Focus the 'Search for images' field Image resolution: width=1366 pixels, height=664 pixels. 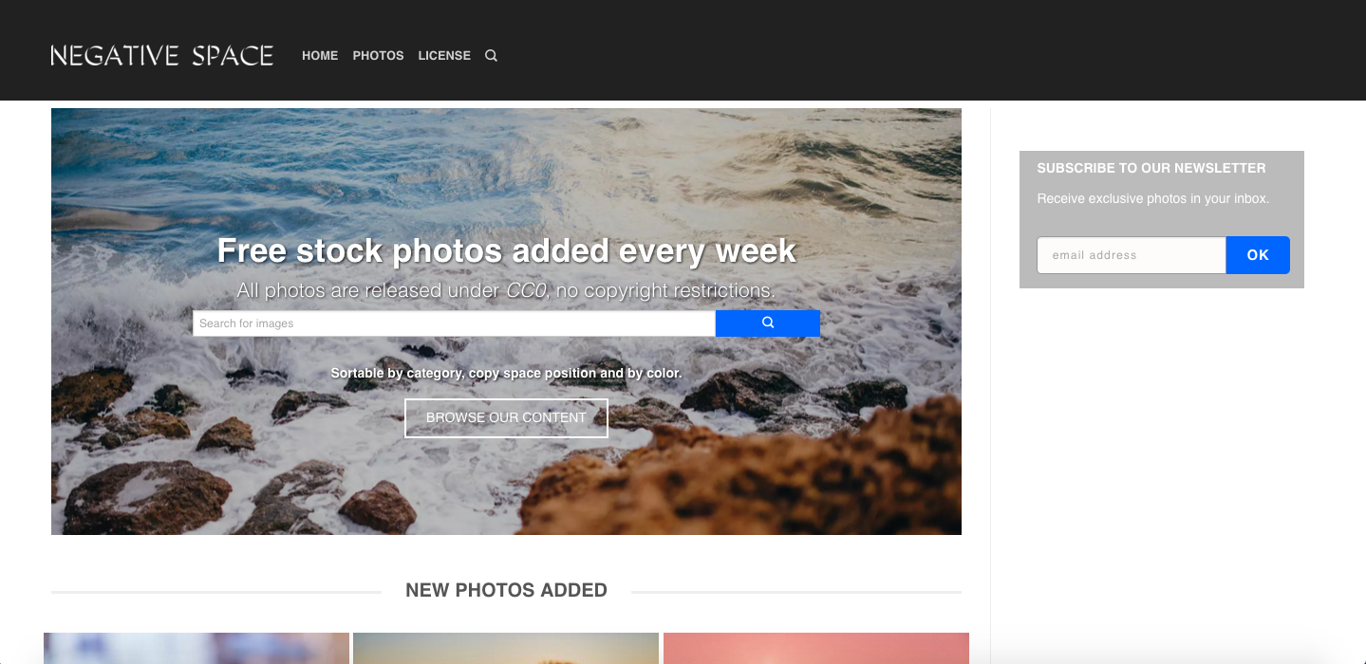tap(454, 323)
